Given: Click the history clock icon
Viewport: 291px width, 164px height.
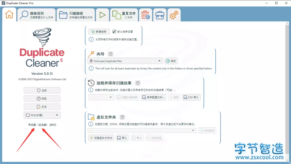Looking at the screenshot, I should pyautogui.click(x=91, y=83).
